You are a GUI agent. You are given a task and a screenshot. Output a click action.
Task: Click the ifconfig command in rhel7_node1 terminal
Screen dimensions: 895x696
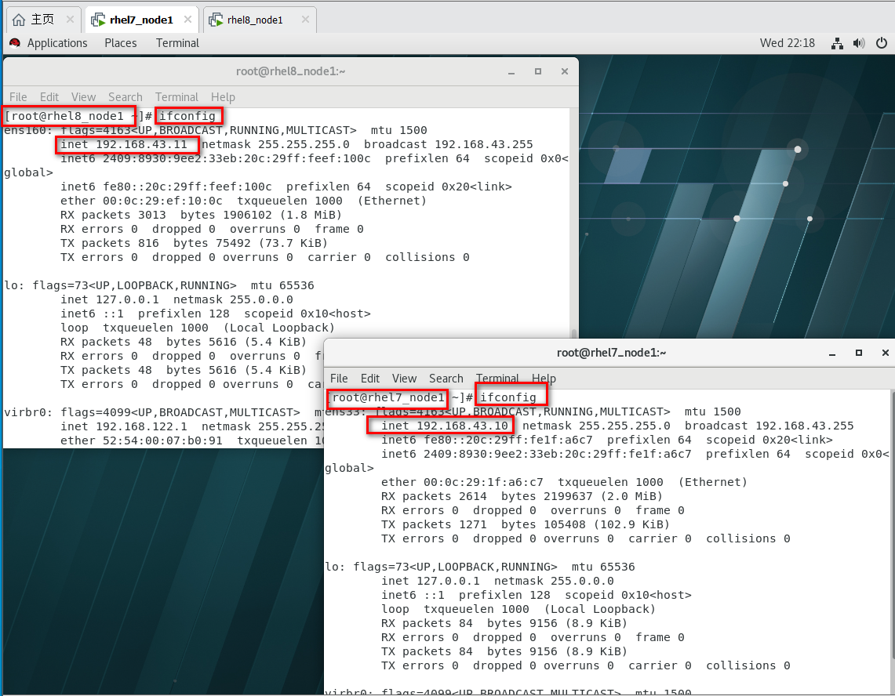click(x=508, y=397)
